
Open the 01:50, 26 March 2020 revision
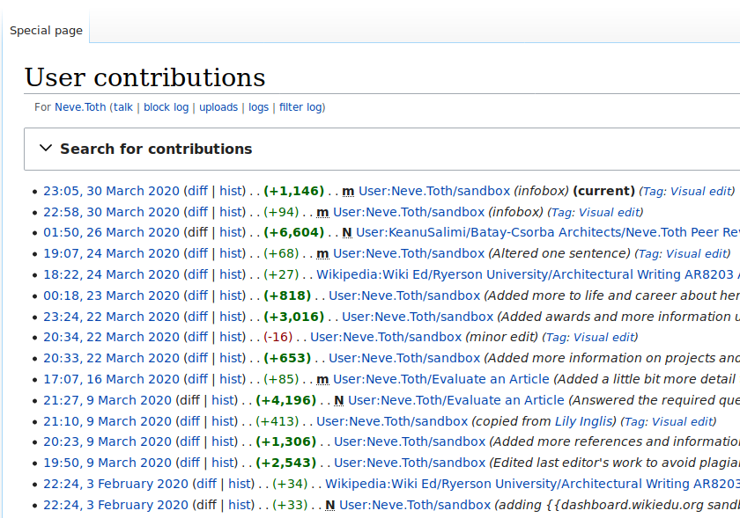111,232
